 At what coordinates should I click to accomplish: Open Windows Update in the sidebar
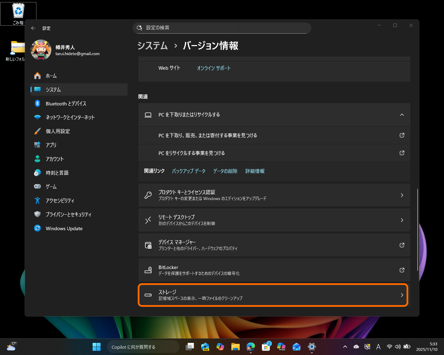[x=79, y=228]
